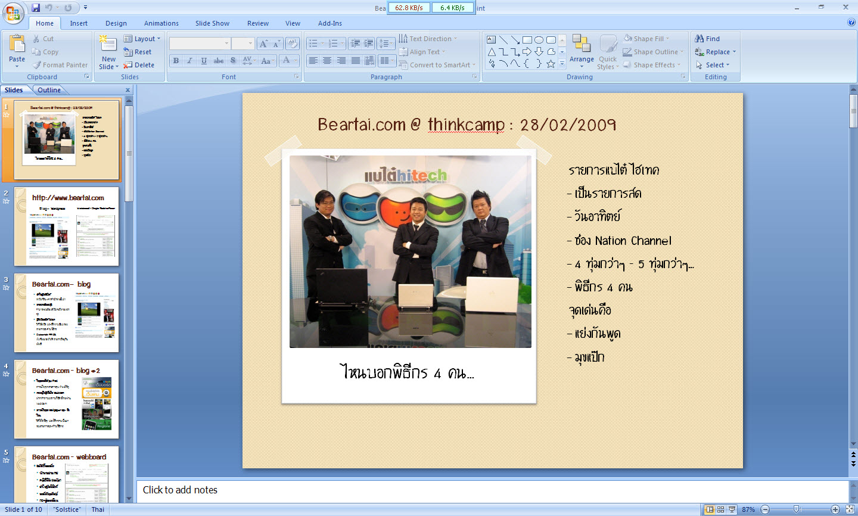Switch to Slide Sorter view
This screenshot has height=516, width=858.
click(720, 509)
